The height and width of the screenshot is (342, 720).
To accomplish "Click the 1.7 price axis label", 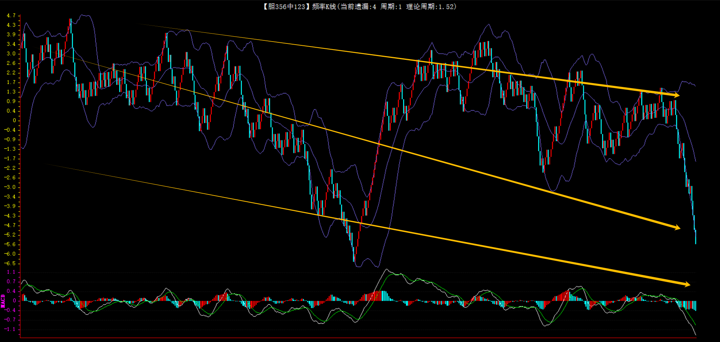I will (x=11, y=82).
